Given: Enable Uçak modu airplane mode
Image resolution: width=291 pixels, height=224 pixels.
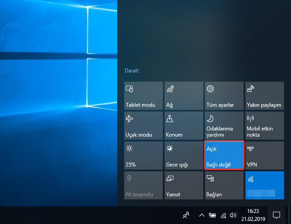Looking at the screenshot, I should pos(144,126).
